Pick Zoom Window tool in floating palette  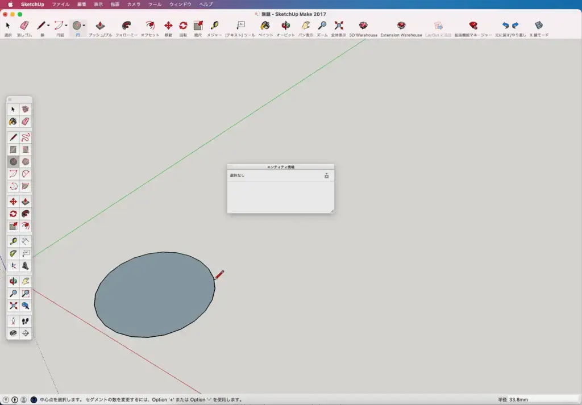(25, 293)
